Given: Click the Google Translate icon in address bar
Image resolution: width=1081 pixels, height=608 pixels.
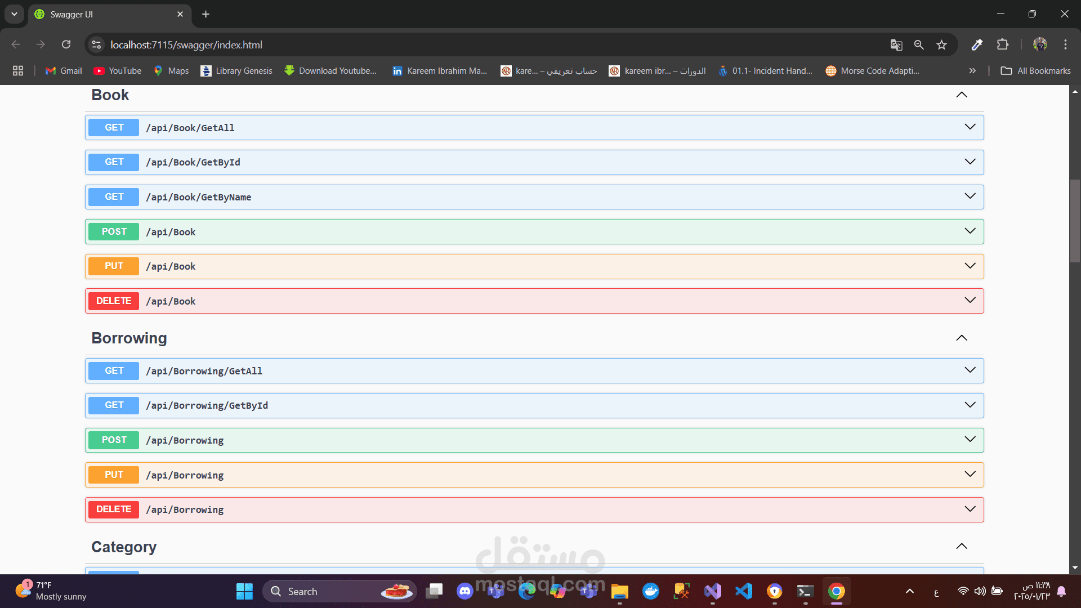Looking at the screenshot, I should [896, 45].
